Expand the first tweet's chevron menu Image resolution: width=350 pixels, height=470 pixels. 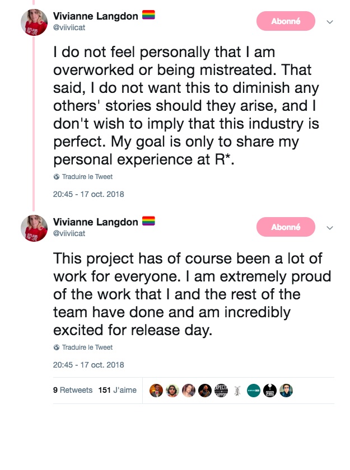click(330, 22)
